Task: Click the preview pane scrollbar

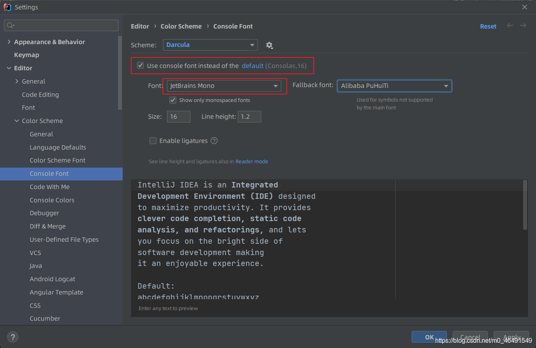Action: (525, 205)
